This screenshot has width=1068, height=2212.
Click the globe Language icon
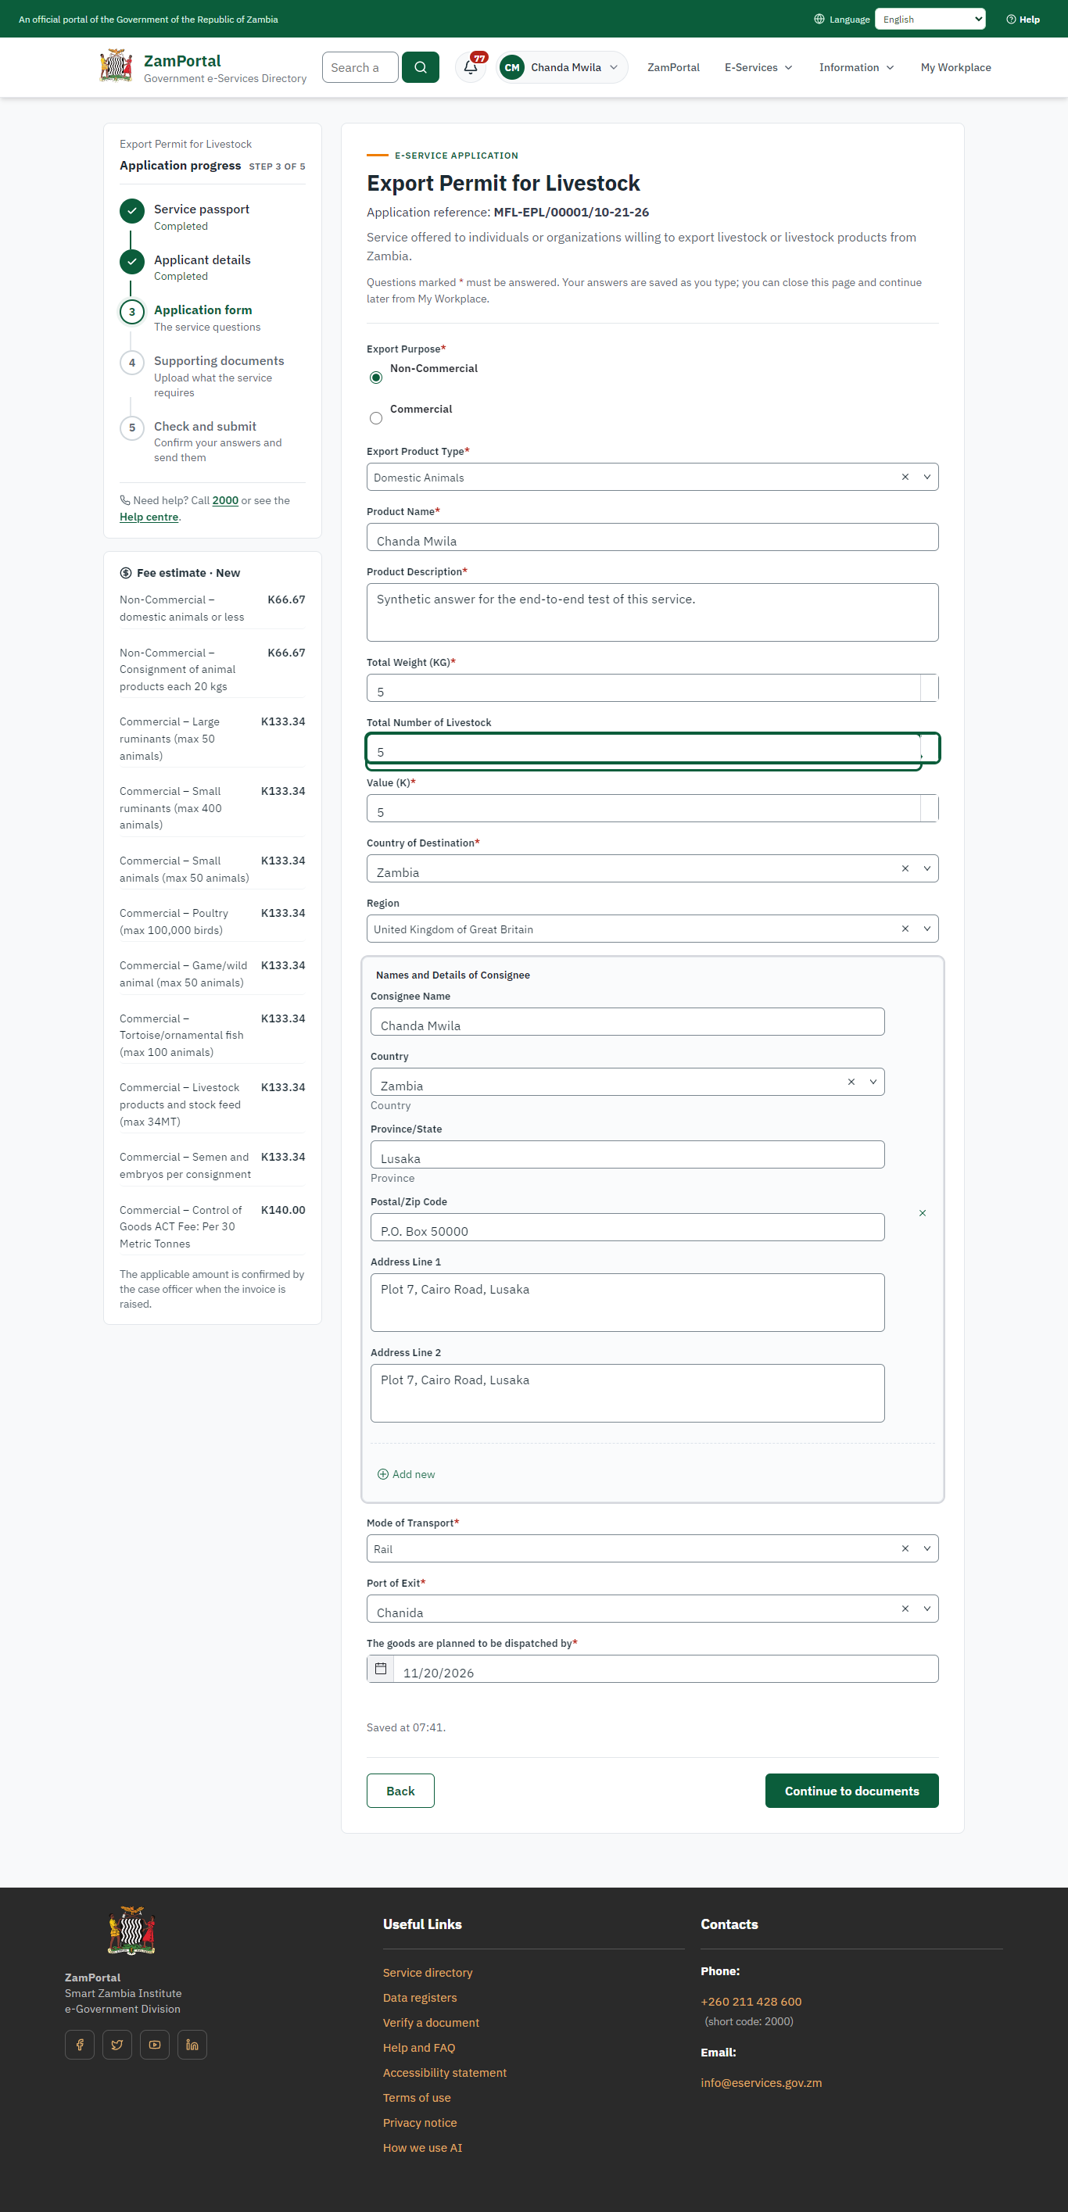[x=819, y=19]
